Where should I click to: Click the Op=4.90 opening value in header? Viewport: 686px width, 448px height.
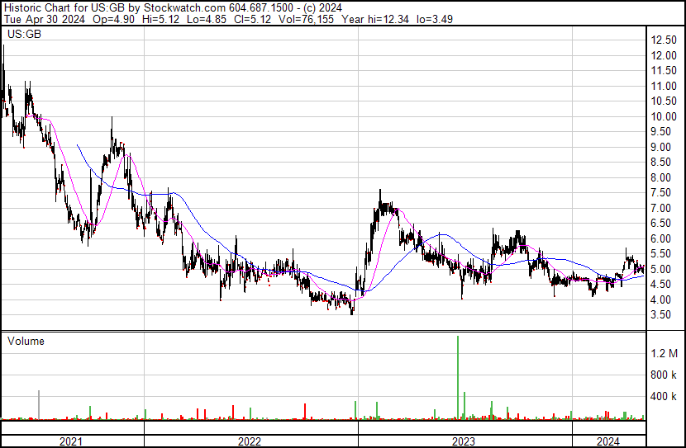[x=114, y=19]
